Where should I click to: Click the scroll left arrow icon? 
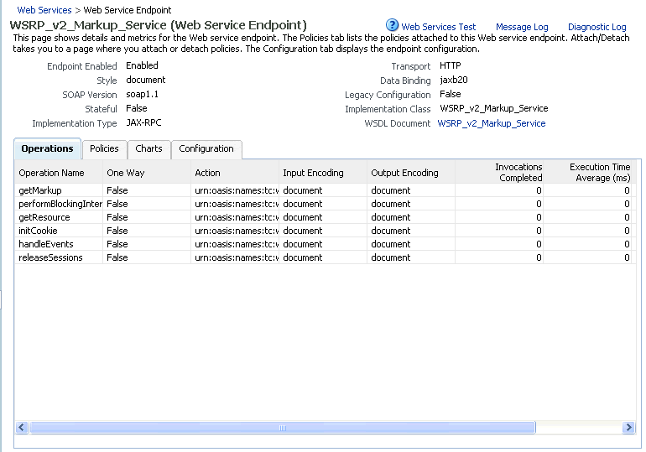(x=23, y=428)
